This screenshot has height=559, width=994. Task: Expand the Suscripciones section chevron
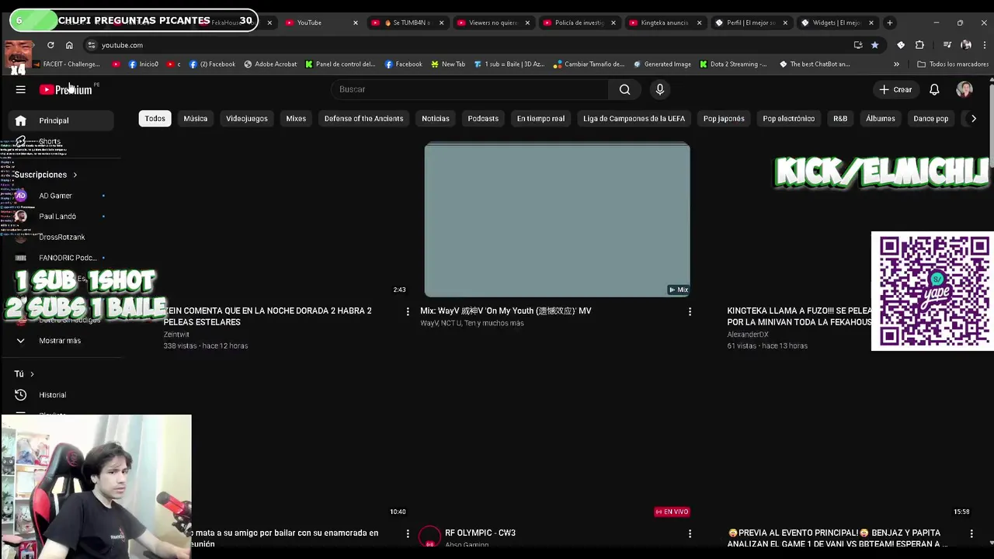75,175
